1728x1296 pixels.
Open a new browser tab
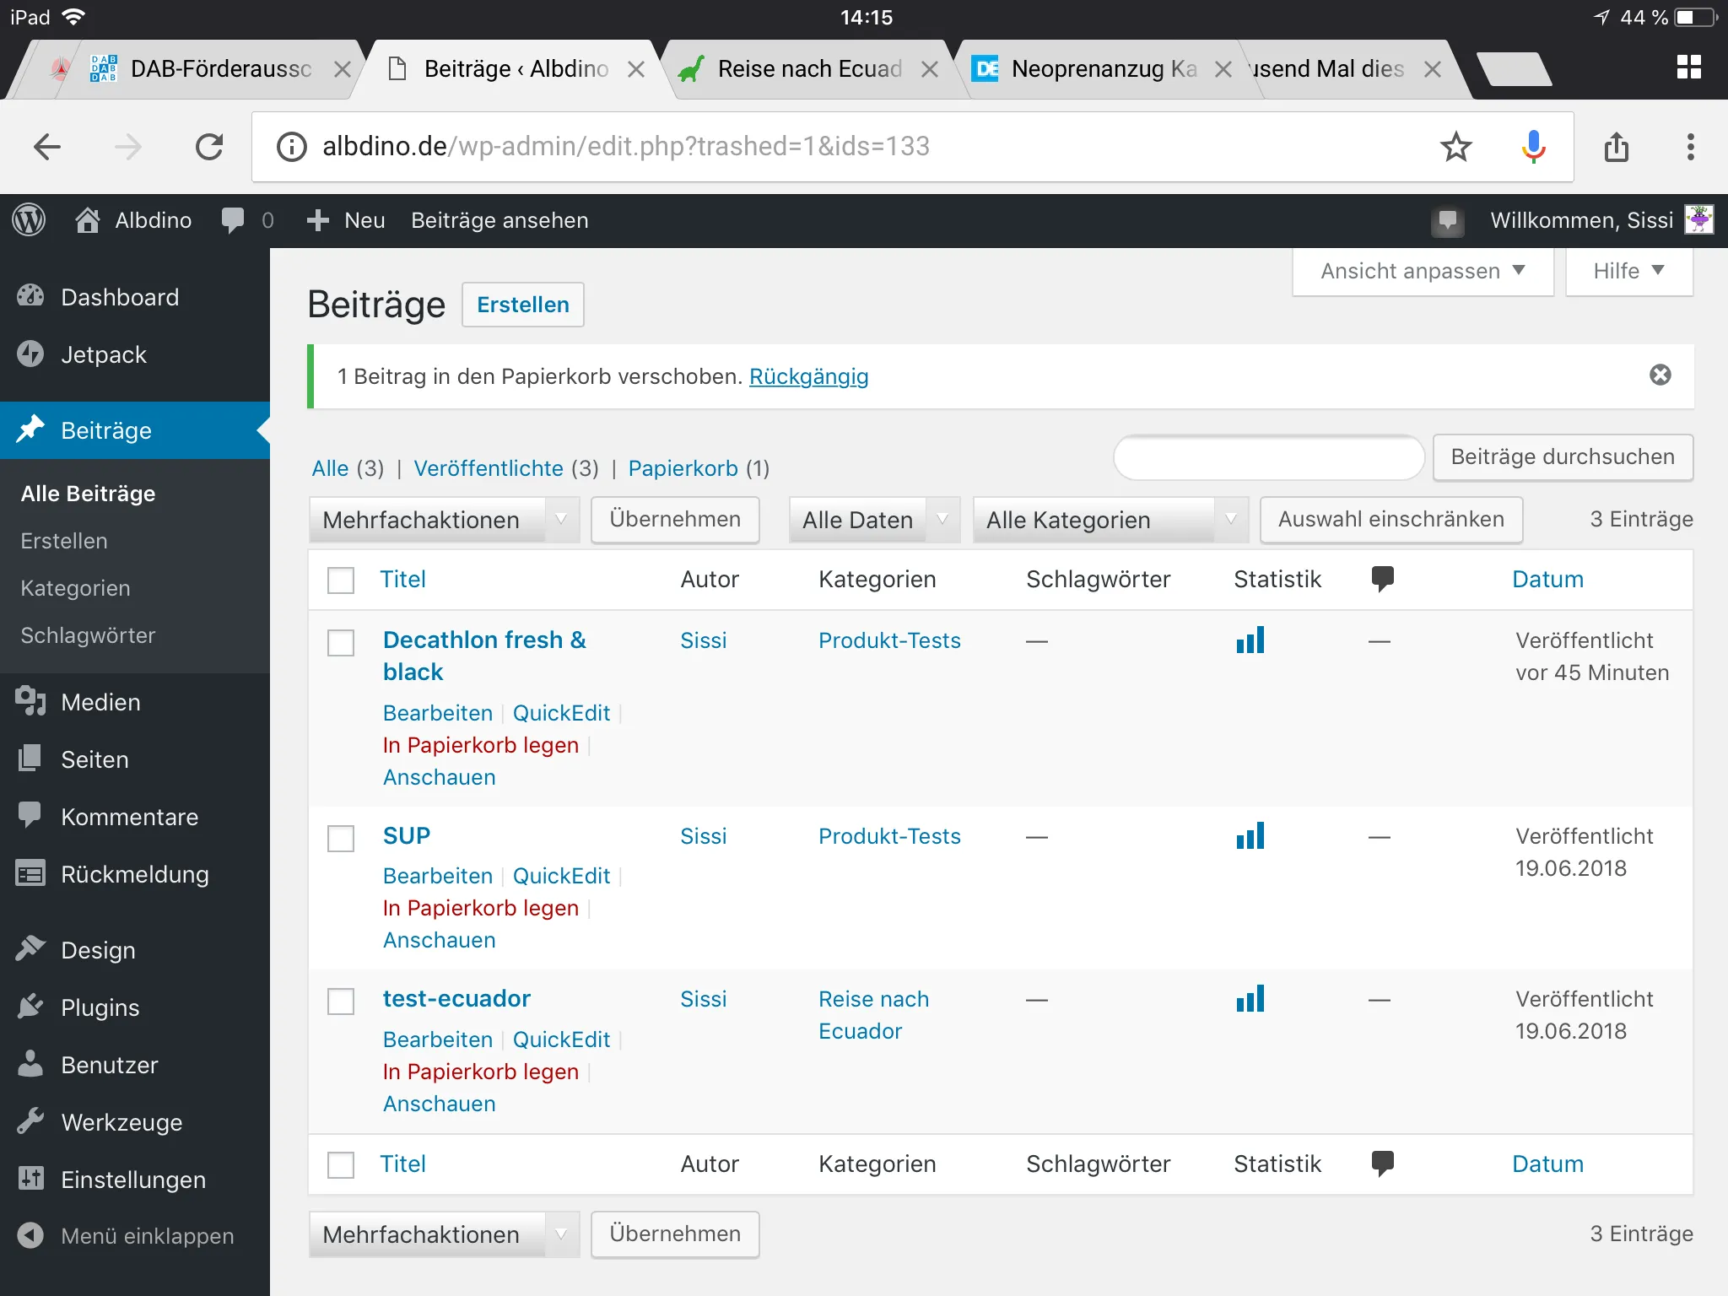click(1514, 69)
